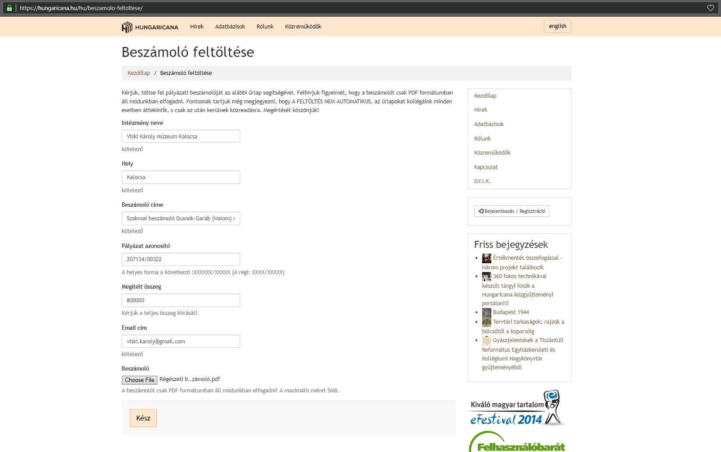Click the Hungaricana logo
This screenshot has width=721, height=452.
(150, 27)
